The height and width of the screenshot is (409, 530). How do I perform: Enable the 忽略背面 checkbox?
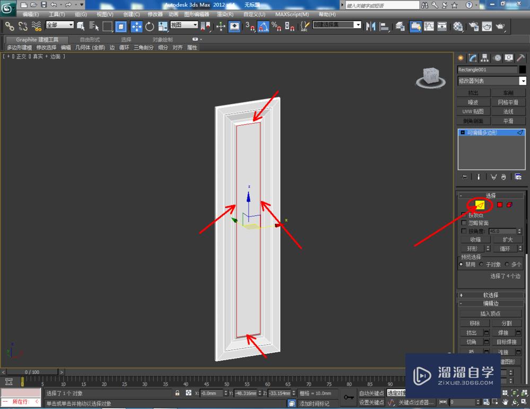click(x=464, y=223)
